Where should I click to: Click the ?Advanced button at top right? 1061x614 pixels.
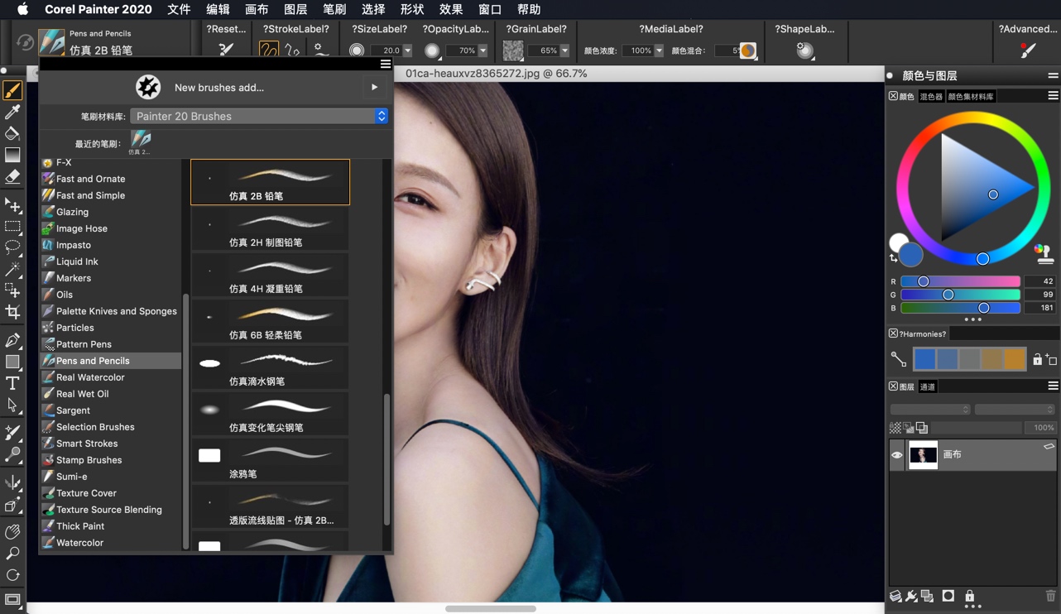click(x=1026, y=28)
